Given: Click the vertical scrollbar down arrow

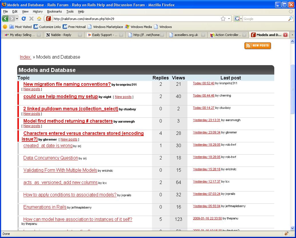Looking at the screenshot, I should 292,228.
